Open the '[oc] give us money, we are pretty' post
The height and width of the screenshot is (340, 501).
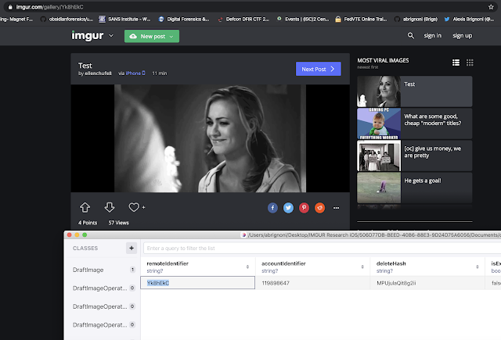click(x=414, y=156)
